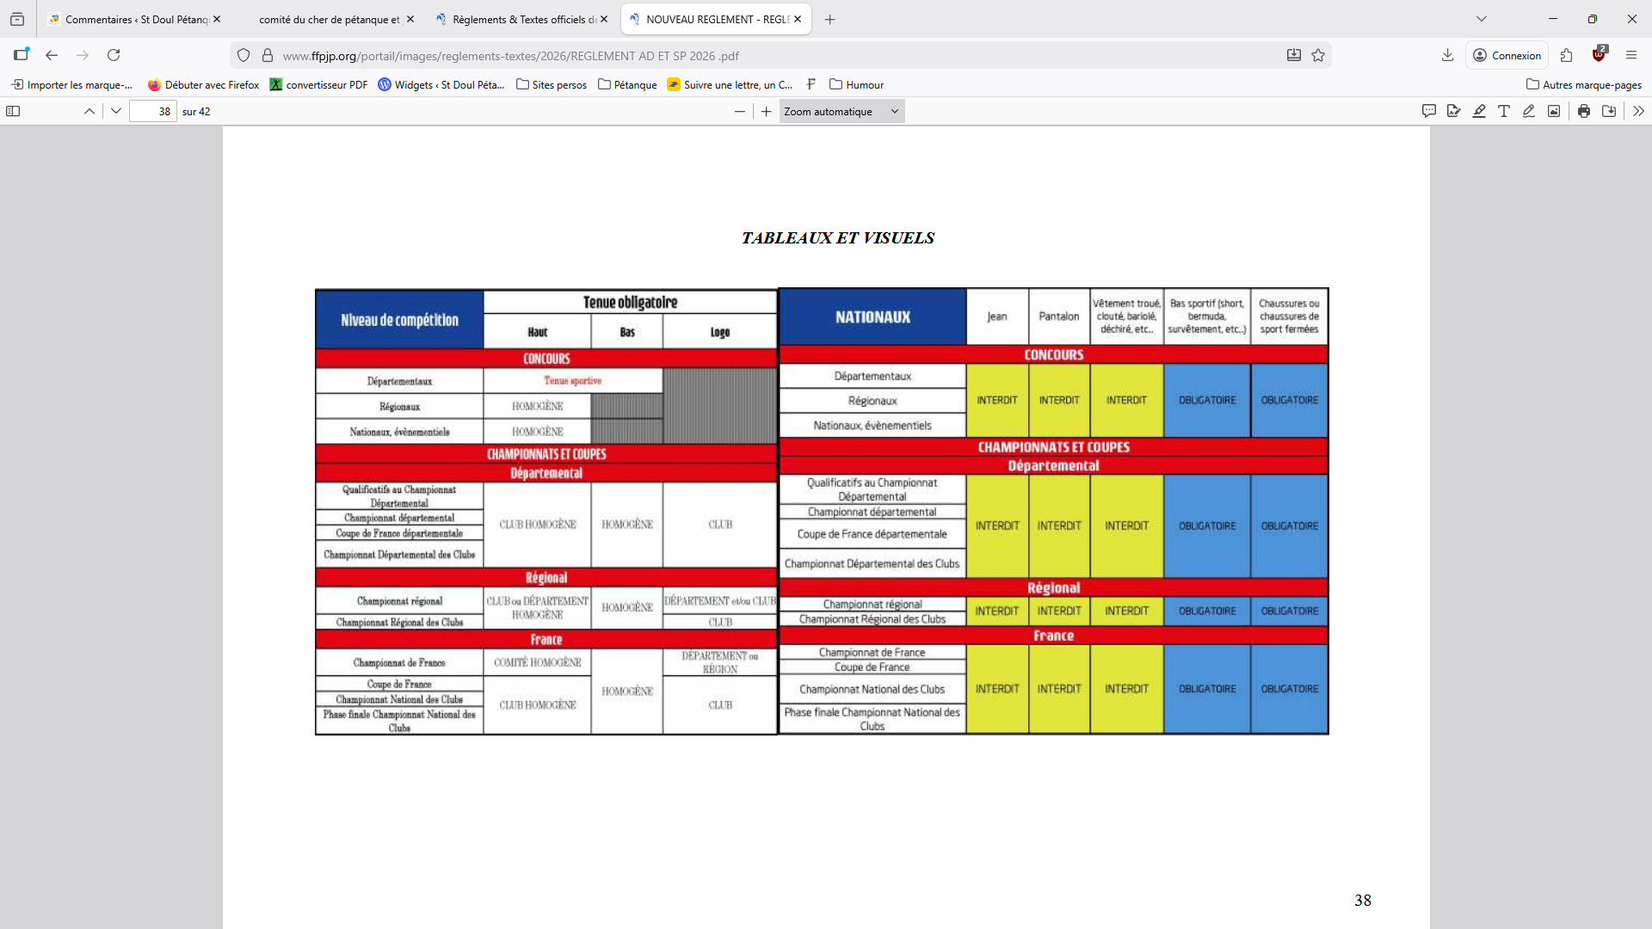Click the page number input field
1652x929 pixels.
coord(153,111)
